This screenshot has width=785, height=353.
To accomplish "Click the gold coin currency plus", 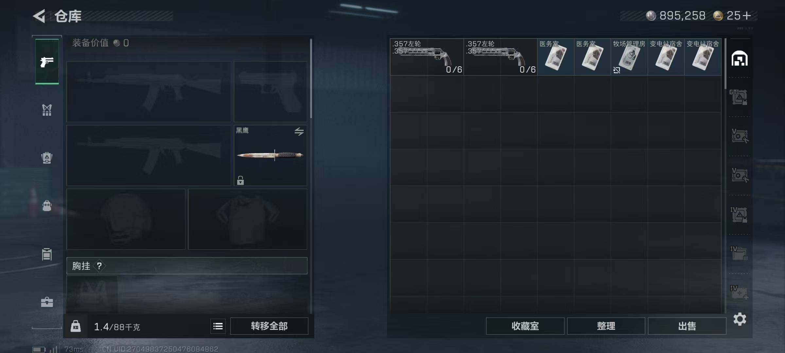I will (x=747, y=15).
